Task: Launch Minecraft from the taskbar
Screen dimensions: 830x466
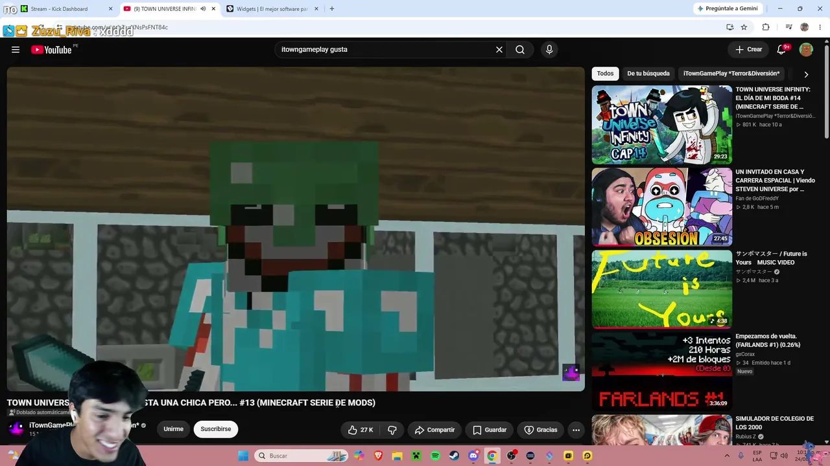Action: [416, 456]
